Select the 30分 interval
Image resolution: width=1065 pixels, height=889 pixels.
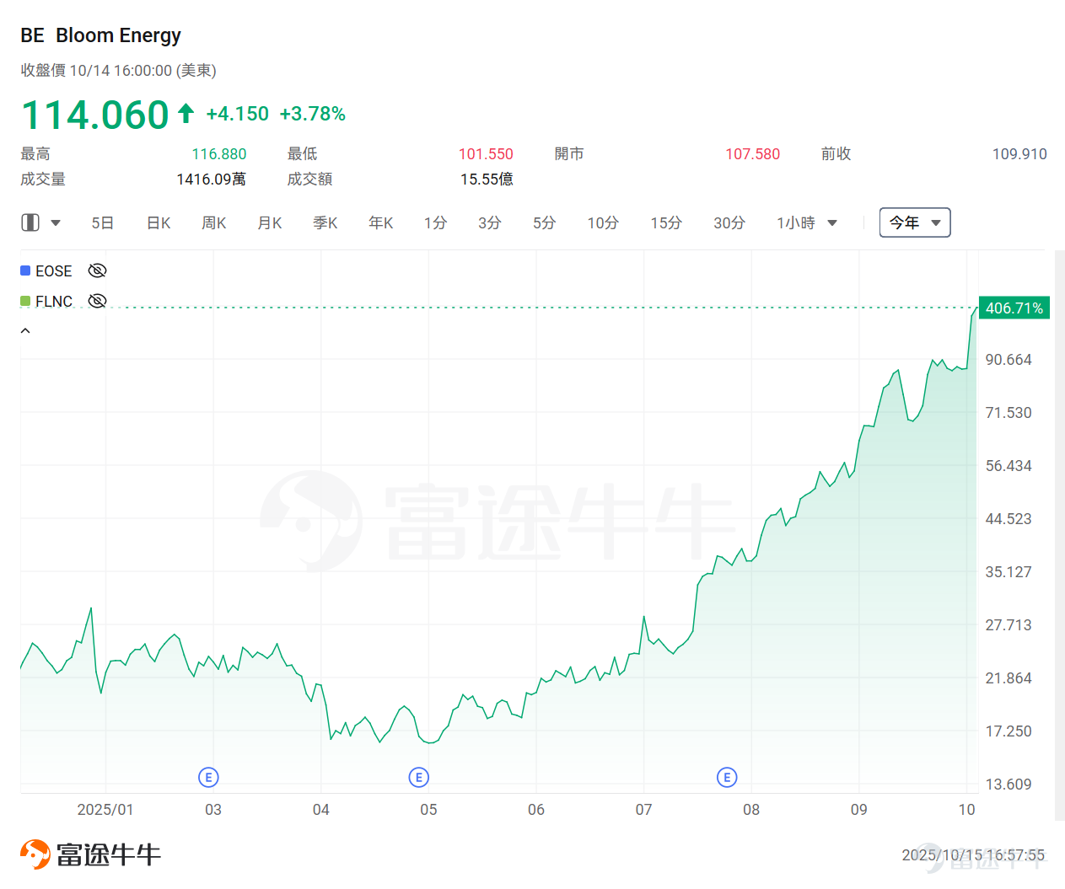(729, 222)
